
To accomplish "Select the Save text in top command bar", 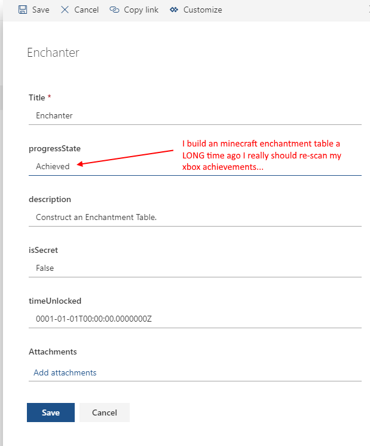I will 41,10.
